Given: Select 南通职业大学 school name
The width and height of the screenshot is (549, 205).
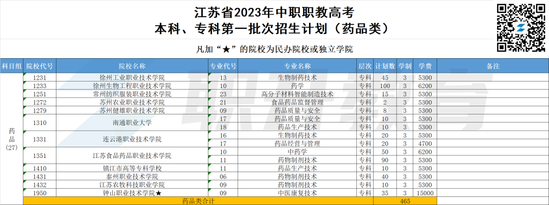Looking at the screenshot, I should pos(132,122).
